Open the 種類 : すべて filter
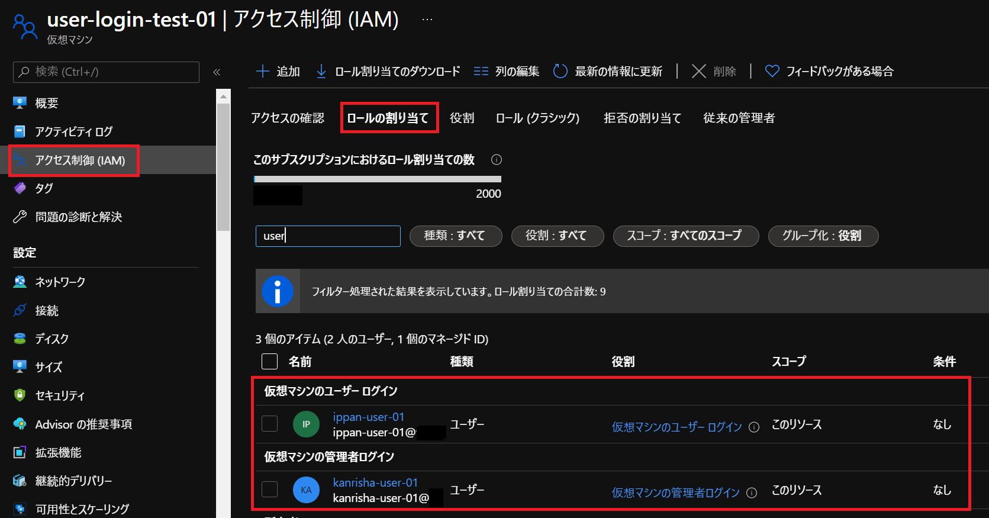The image size is (989, 518). tap(456, 236)
